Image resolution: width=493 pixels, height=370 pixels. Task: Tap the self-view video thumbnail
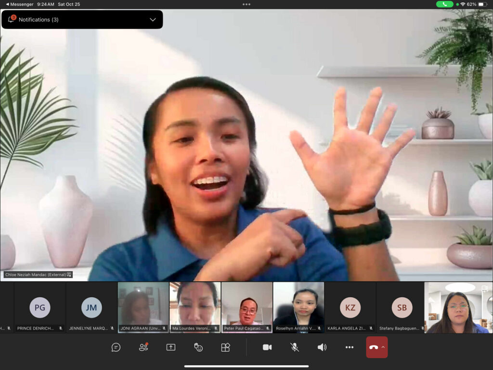pyautogui.click(x=458, y=307)
